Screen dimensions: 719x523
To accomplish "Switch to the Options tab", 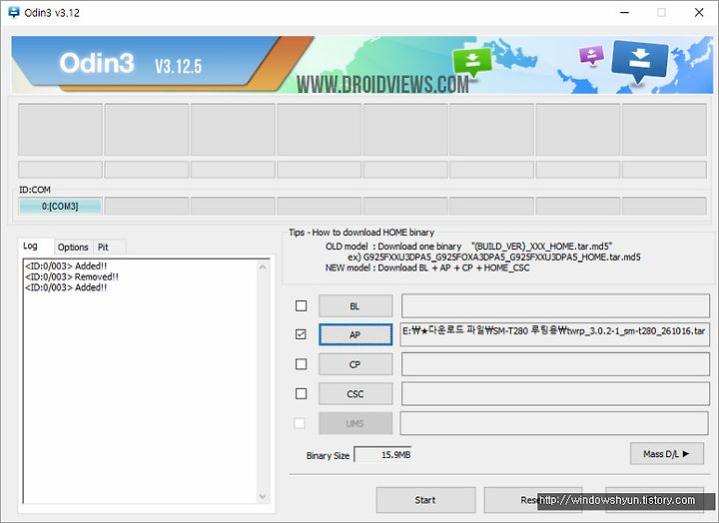I will [x=73, y=248].
